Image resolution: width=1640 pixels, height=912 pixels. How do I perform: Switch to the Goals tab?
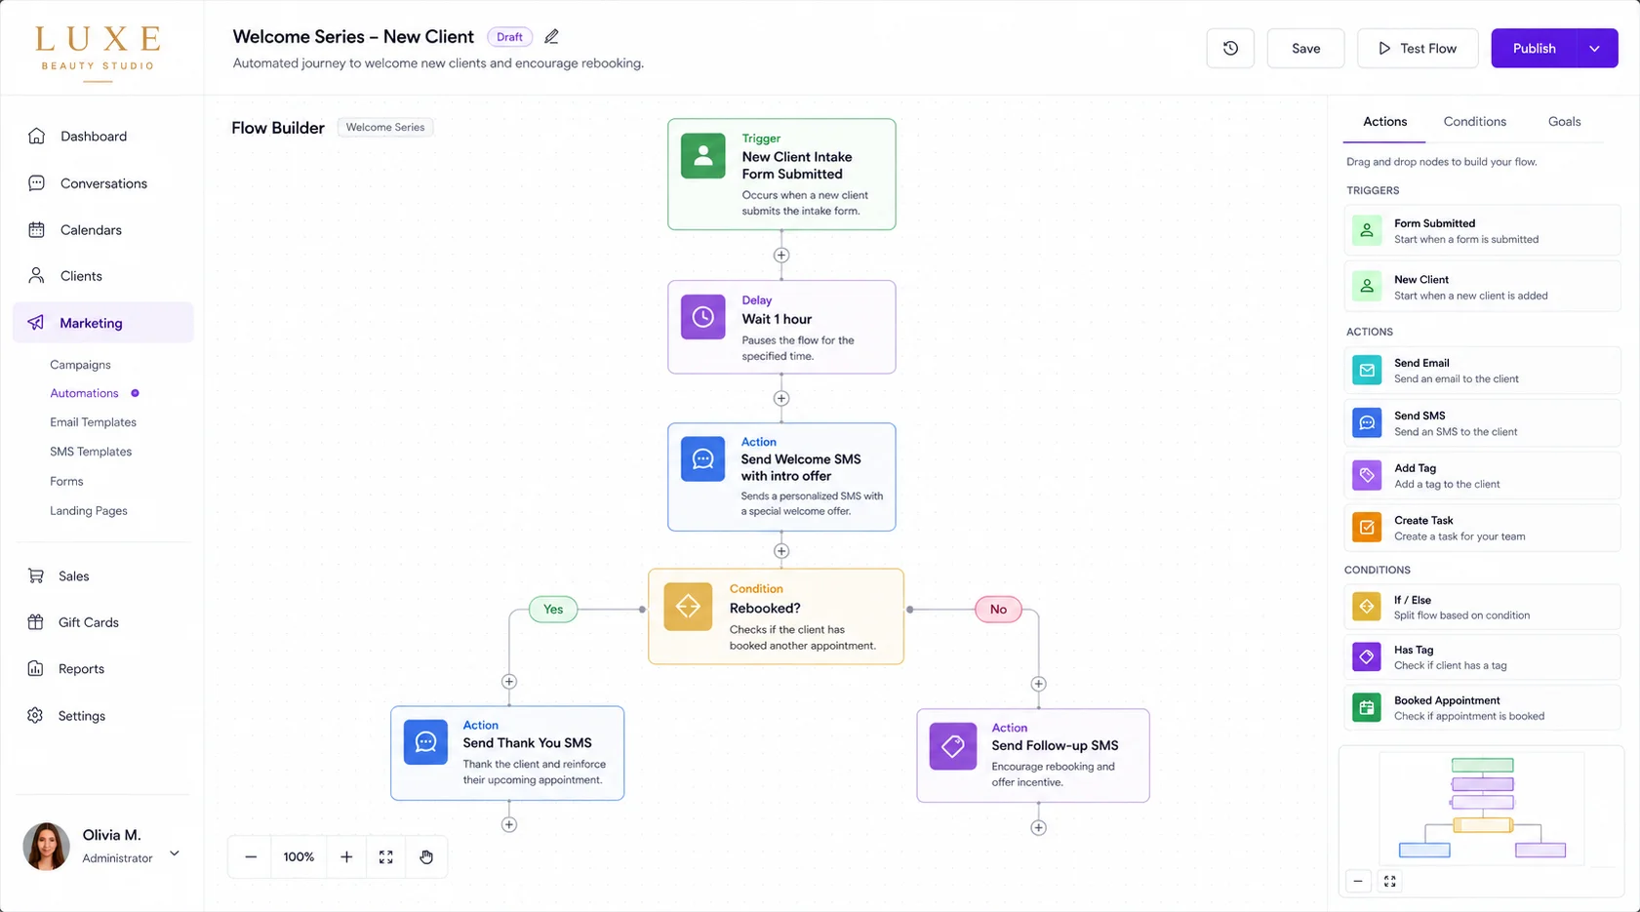[x=1564, y=122]
